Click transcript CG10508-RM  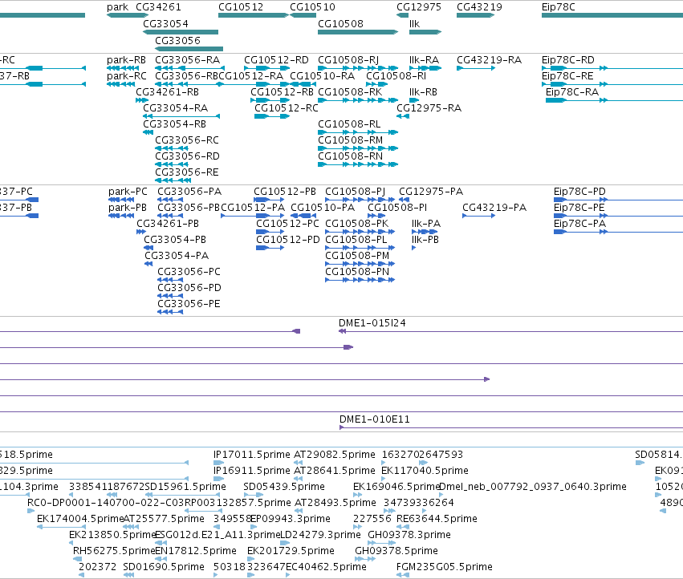tap(350, 140)
